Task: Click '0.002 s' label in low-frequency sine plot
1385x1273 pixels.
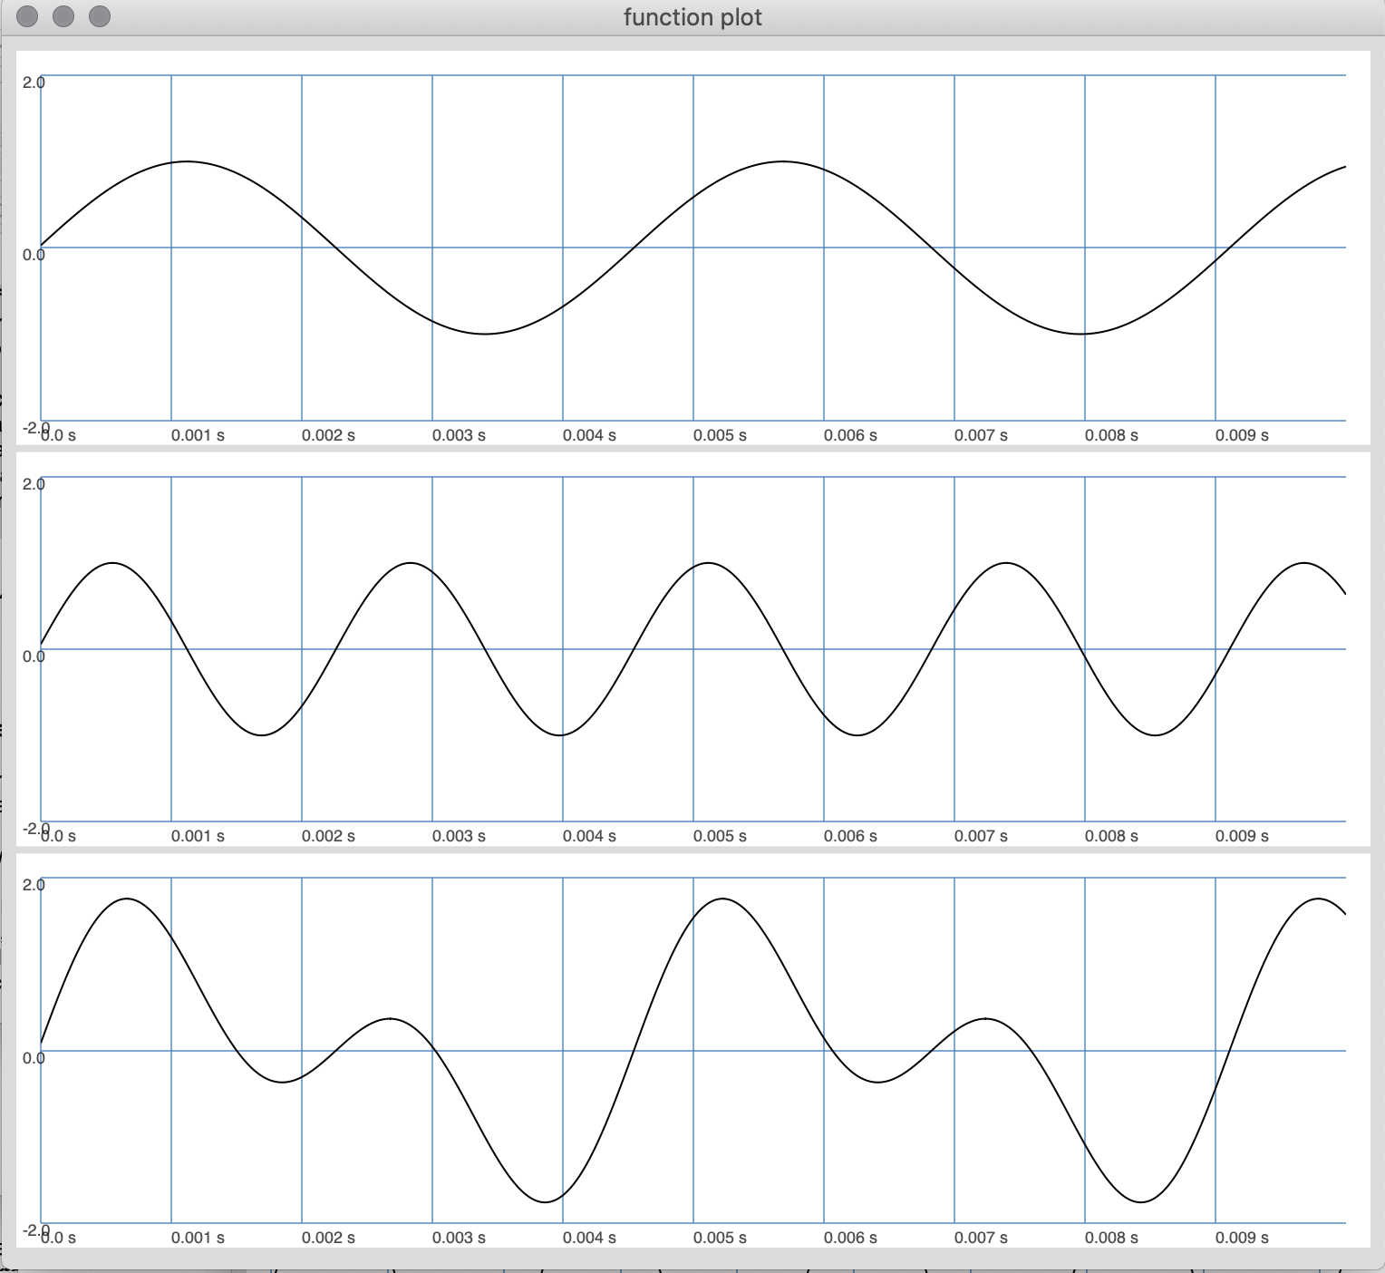Action: pyautogui.click(x=328, y=435)
